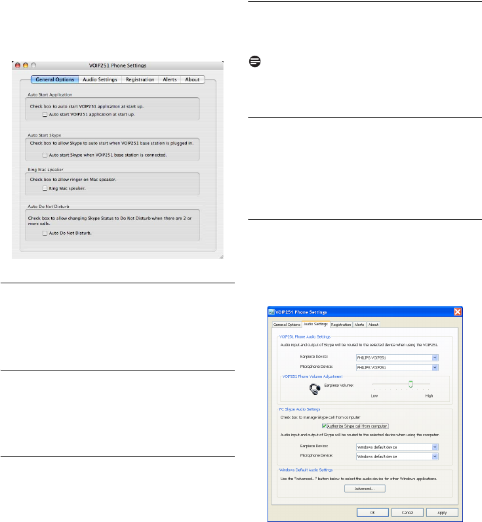
Task: Open About tab in Mac window
Action: click(192, 79)
